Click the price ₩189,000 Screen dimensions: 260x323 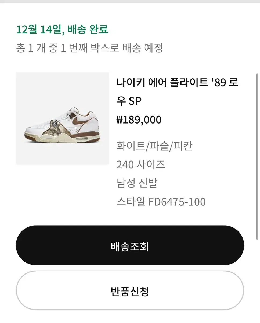pos(139,120)
